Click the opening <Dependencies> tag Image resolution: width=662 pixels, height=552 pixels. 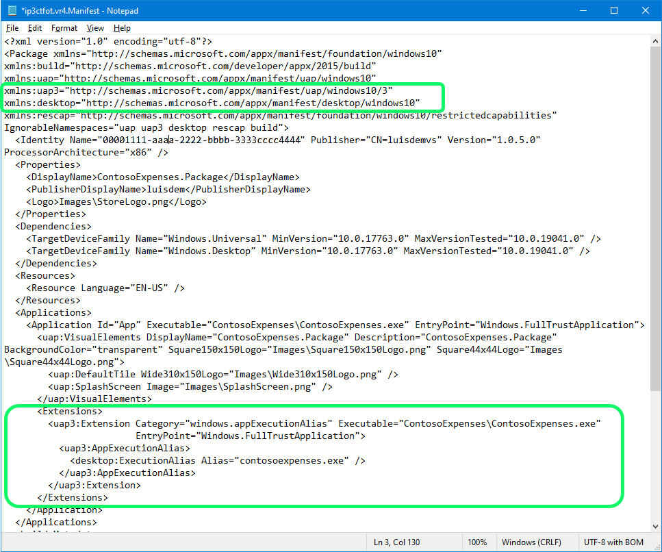tap(53, 227)
